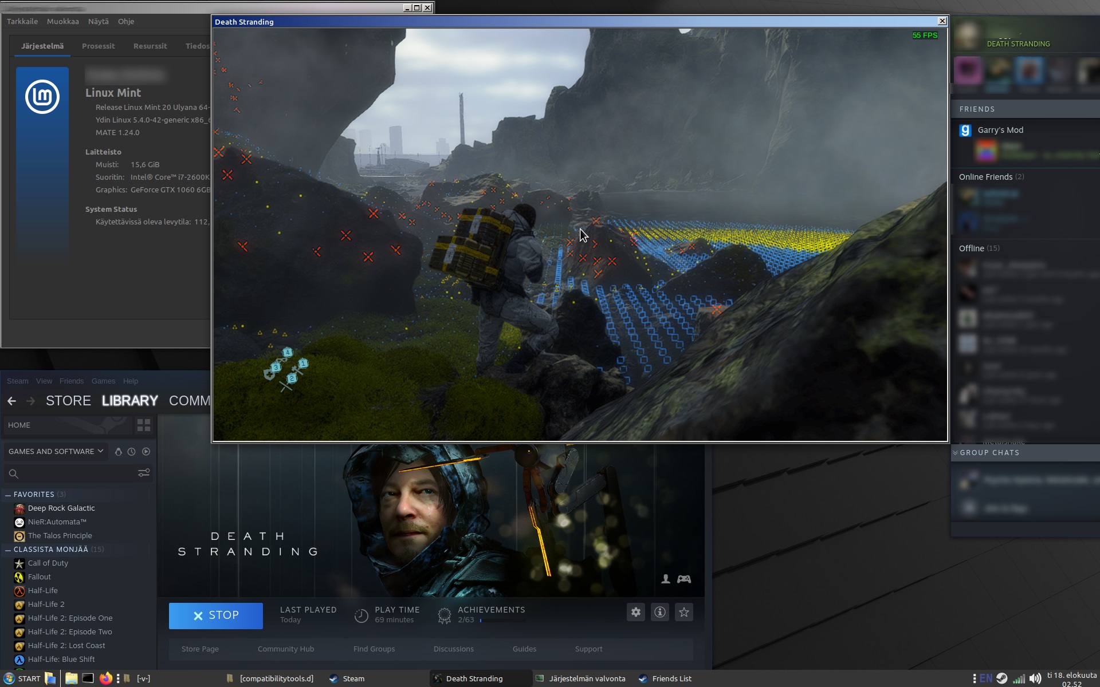Collapse Offline friends section
The image size is (1100, 687).
(979, 248)
